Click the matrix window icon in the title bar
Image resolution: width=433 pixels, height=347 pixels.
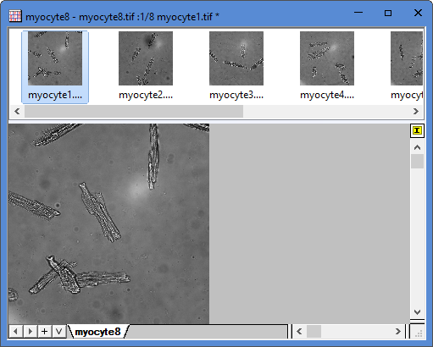click(x=15, y=16)
